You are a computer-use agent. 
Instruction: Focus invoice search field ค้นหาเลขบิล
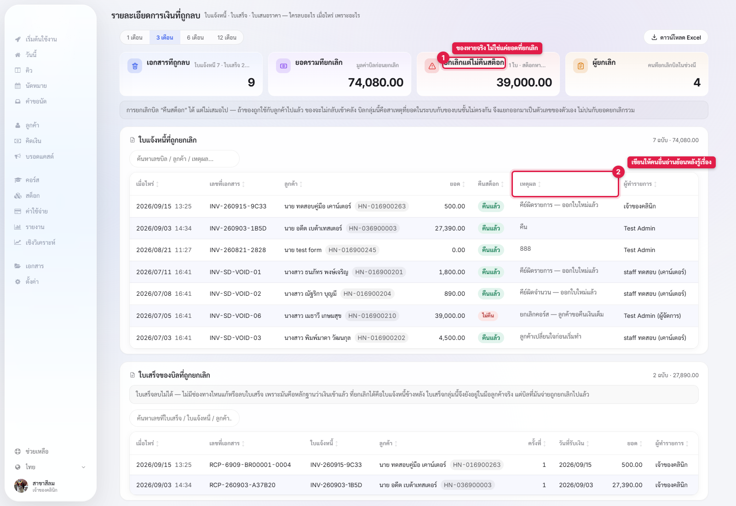[x=184, y=159]
